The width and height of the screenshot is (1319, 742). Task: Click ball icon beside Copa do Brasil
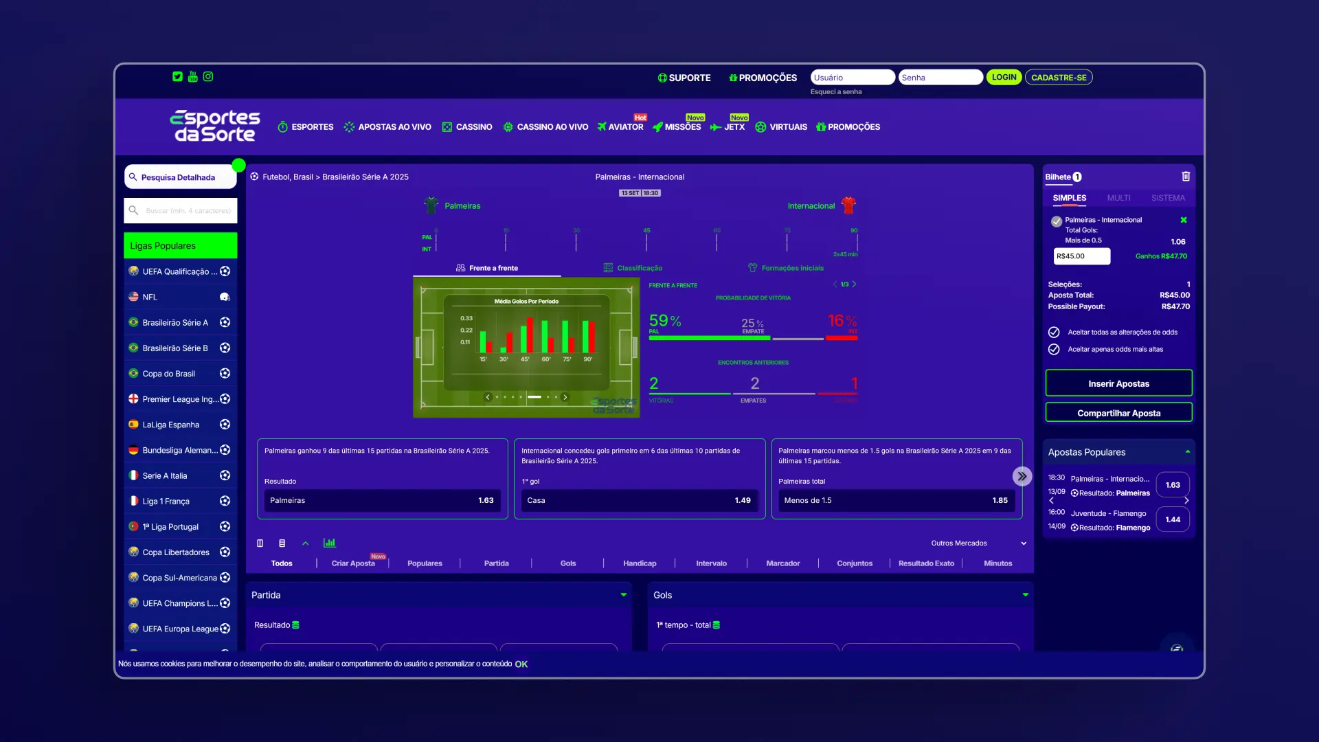tap(225, 374)
